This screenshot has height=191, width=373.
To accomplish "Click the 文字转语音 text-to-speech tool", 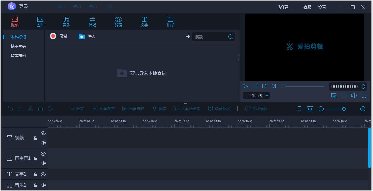I will (x=187, y=109).
